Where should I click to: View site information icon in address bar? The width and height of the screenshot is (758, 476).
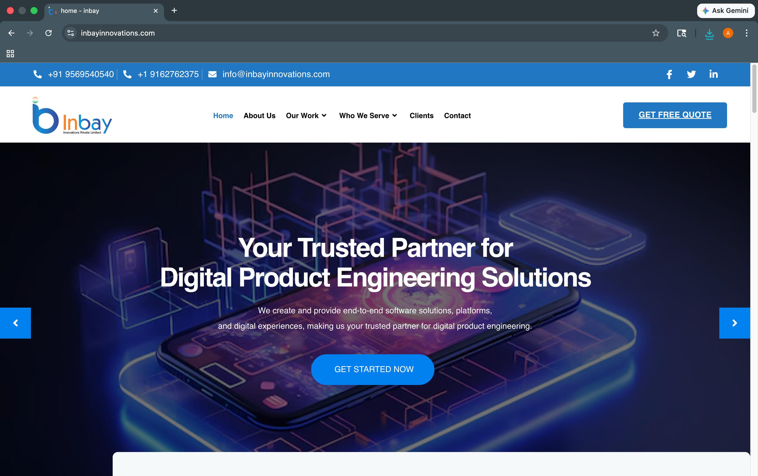[x=71, y=33]
